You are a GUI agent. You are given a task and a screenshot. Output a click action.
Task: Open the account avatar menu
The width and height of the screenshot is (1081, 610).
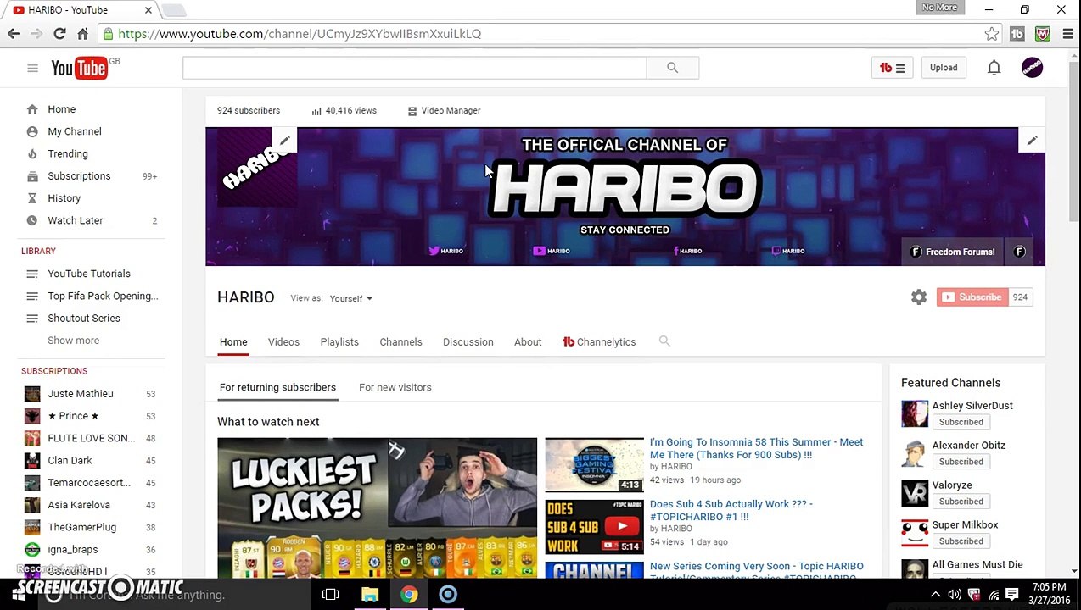[1032, 68]
